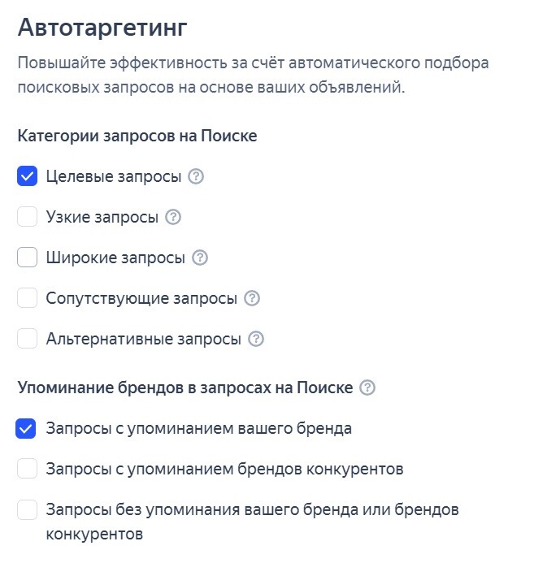Disable the вашего бренда queries checkbox
Screen dimensions: 534x563
click(x=28, y=428)
